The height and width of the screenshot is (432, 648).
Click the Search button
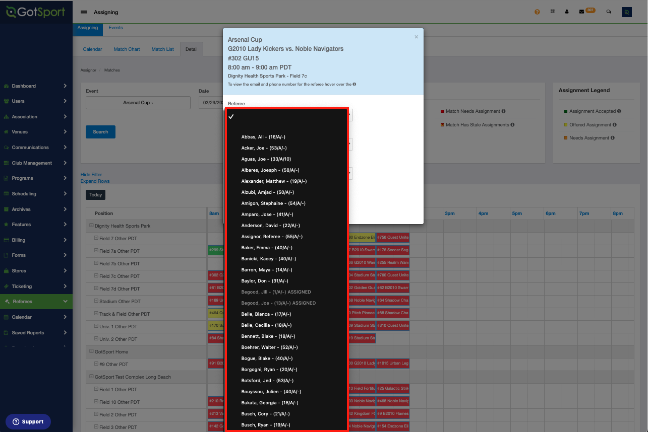pos(100,131)
